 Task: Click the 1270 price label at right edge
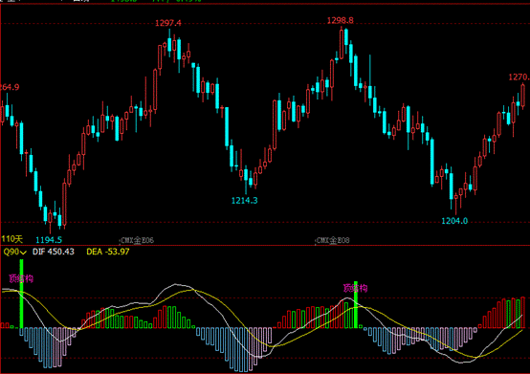519,77
